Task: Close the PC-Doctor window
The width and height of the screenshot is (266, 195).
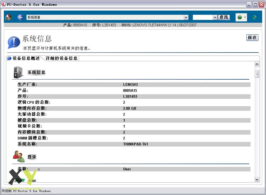Action: click(x=261, y=4)
